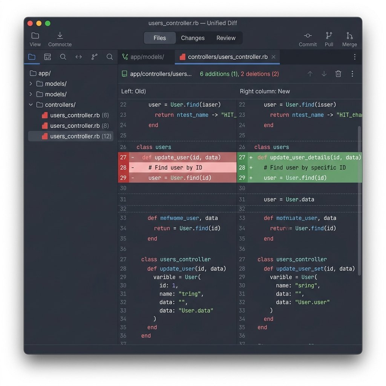Jump to next change with down arrow
The image size is (386, 386).
pos(324,74)
